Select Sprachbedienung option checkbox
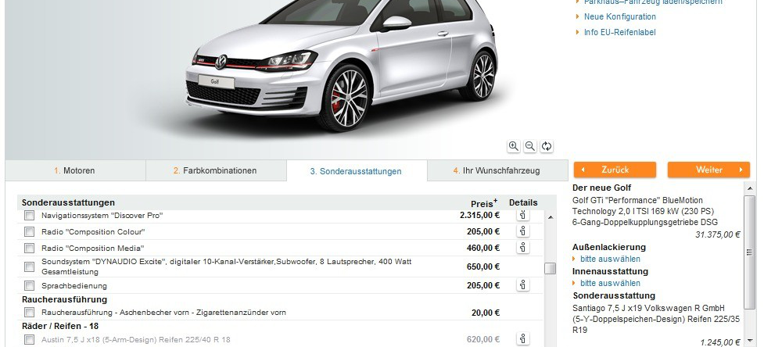 pos(30,286)
